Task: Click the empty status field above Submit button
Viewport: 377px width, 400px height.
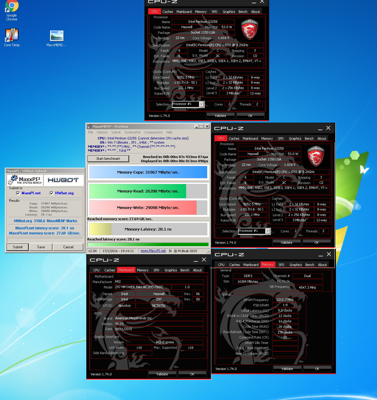Action: (45, 240)
